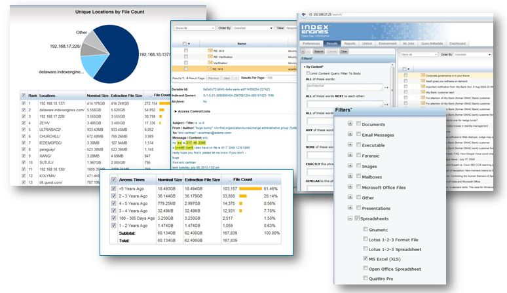
Task: Expand the Microsoft Office Files group
Action: point(350,186)
